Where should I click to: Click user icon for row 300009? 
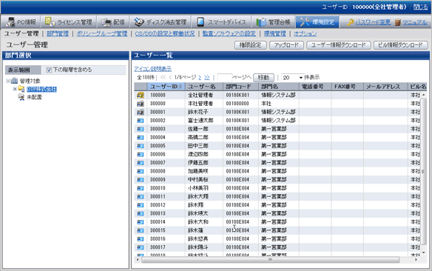tap(141, 180)
